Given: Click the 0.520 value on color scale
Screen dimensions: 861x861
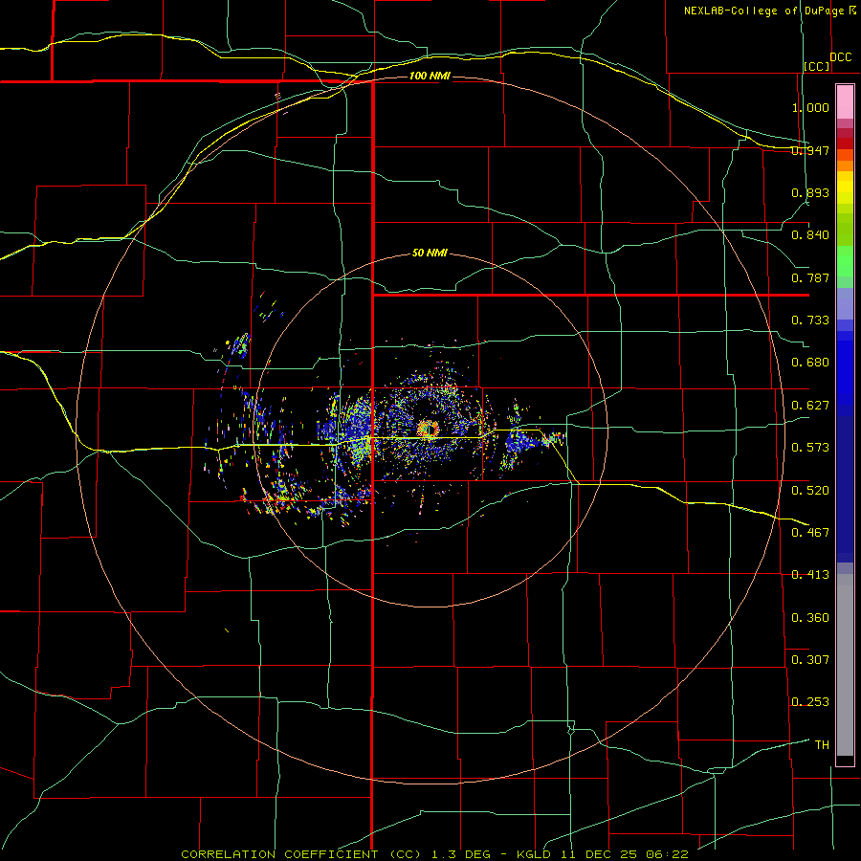Looking at the screenshot, I should [x=810, y=491].
